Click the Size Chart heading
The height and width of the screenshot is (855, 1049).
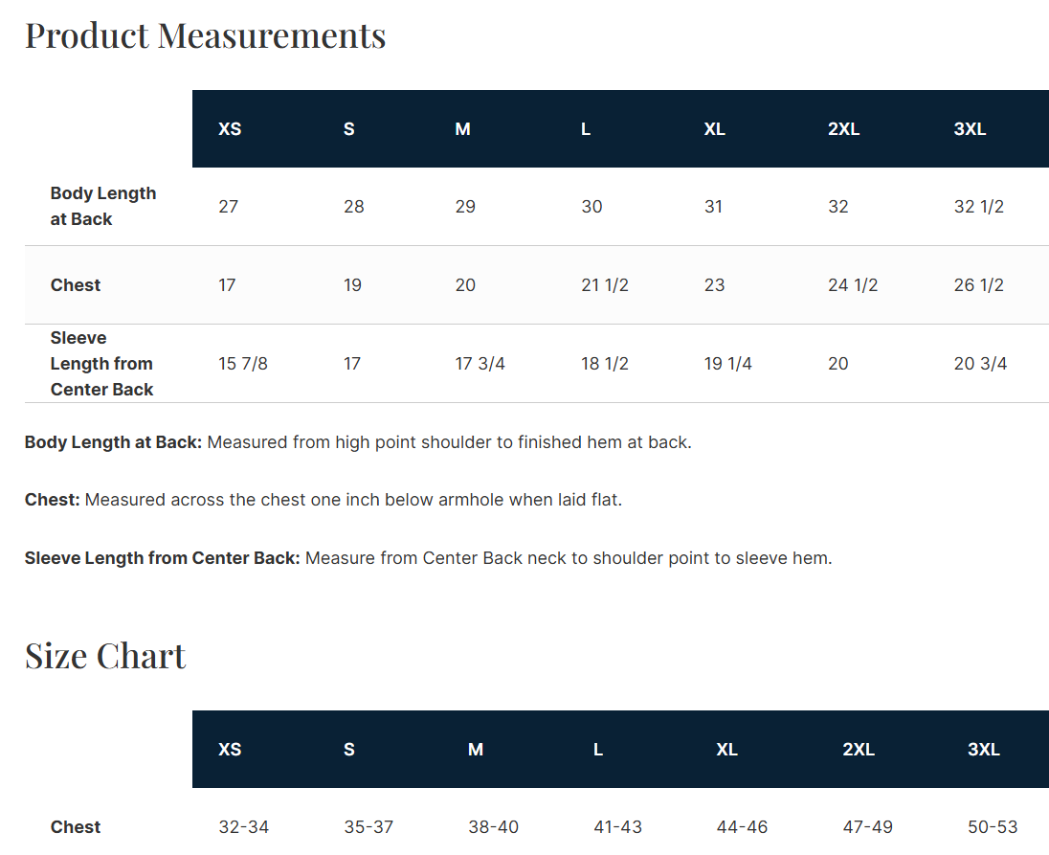coord(105,656)
